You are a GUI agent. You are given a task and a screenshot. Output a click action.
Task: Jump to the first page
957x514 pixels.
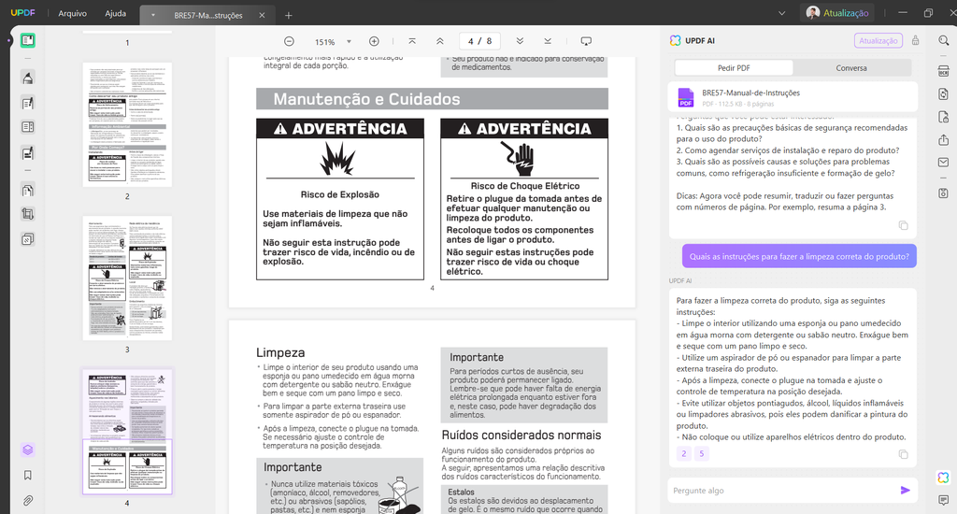412,41
